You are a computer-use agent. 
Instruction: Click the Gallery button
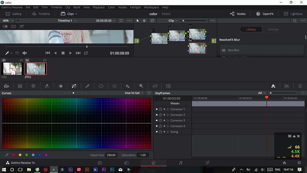tap(14, 14)
